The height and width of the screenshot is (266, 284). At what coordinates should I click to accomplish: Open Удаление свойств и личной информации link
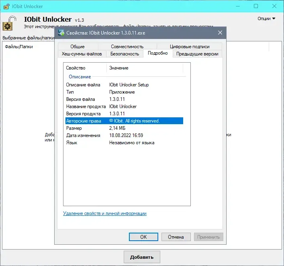click(x=105, y=213)
